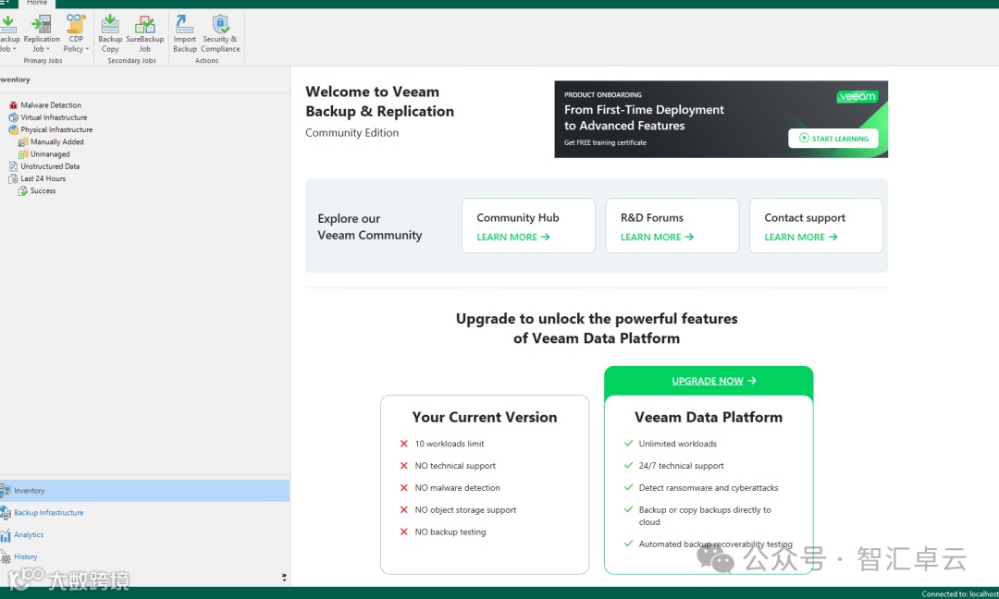Click the Unmanaged group icon
Screen dimensions: 999x599
pos(23,154)
